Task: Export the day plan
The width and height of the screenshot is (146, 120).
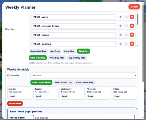Action: coord(77,58)
